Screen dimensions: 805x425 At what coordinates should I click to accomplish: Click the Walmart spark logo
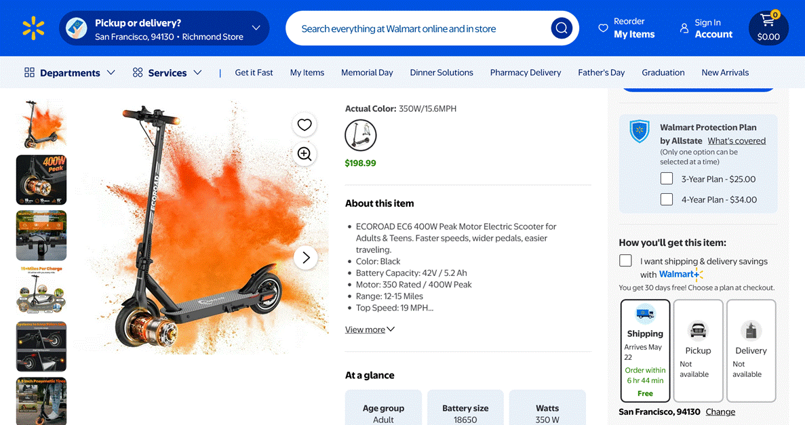tap(33, 28)
